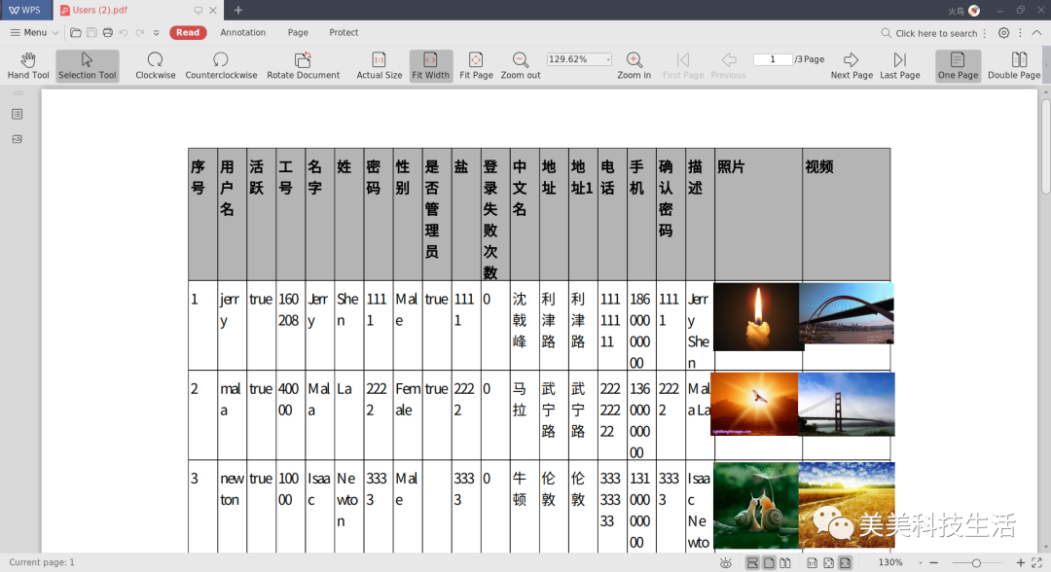Open search options three-dot menu

point(985,33)
